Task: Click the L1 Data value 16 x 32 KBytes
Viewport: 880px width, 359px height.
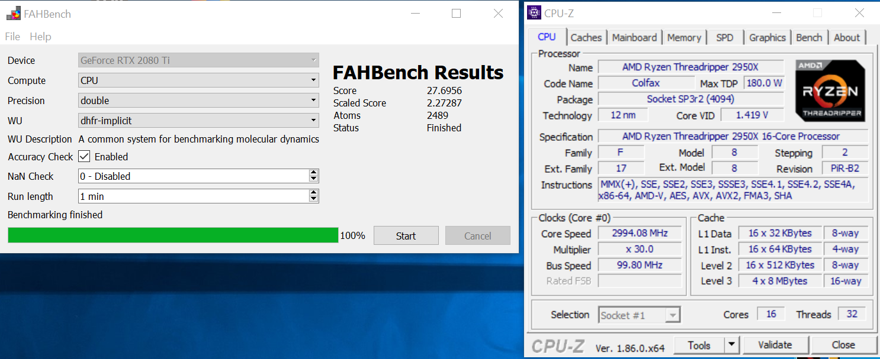Action: point(780,233)
